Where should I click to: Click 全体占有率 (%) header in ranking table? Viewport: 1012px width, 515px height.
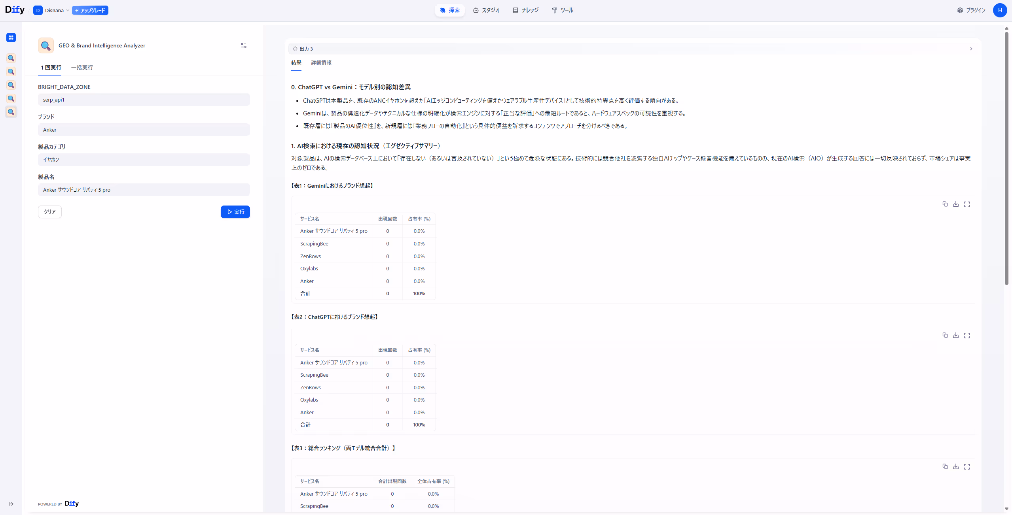coord(433,481)
